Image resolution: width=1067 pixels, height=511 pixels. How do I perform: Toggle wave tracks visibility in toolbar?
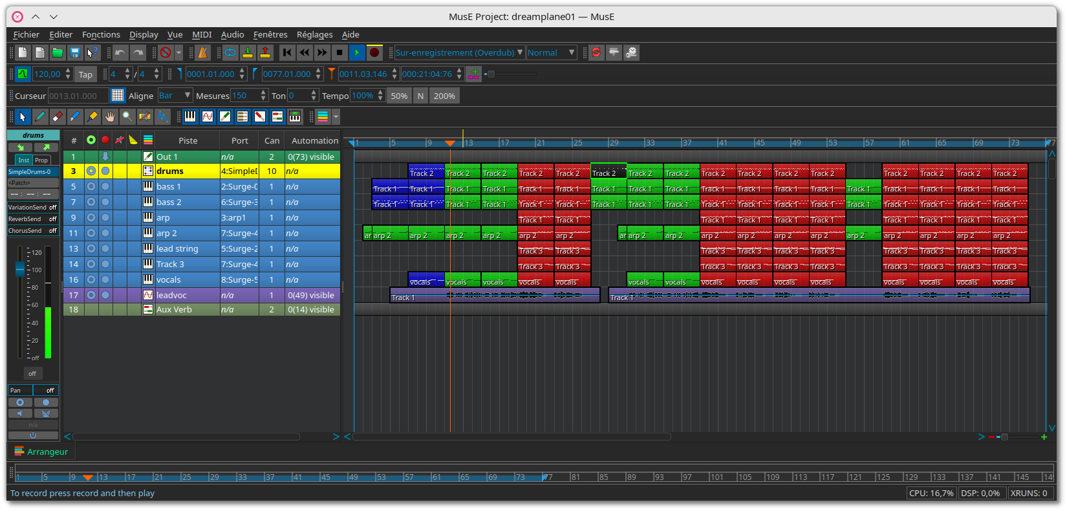(208, 116)
